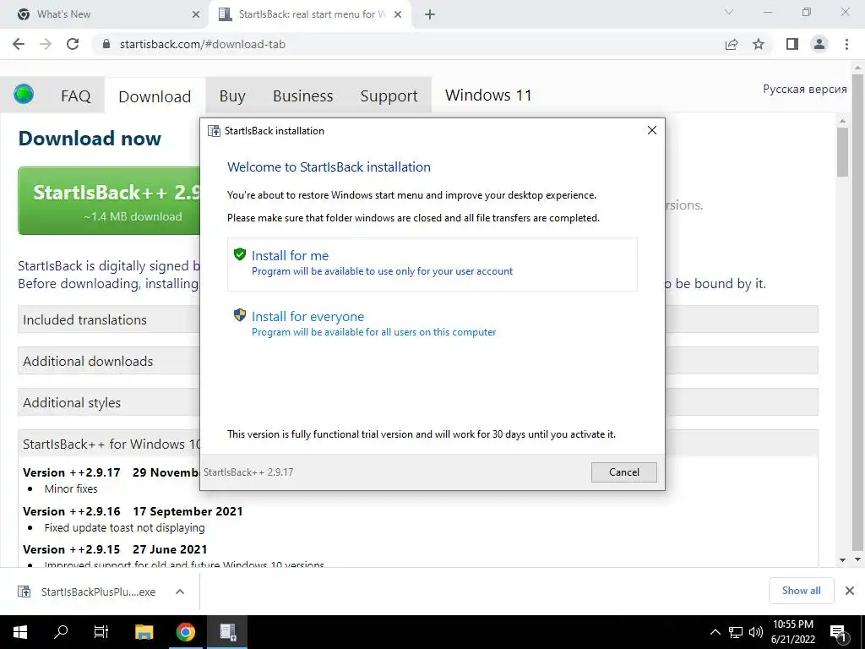This screenshot has height=649, width=865.
Task: Choose Install for me option
Action: (x=432, y=264)
